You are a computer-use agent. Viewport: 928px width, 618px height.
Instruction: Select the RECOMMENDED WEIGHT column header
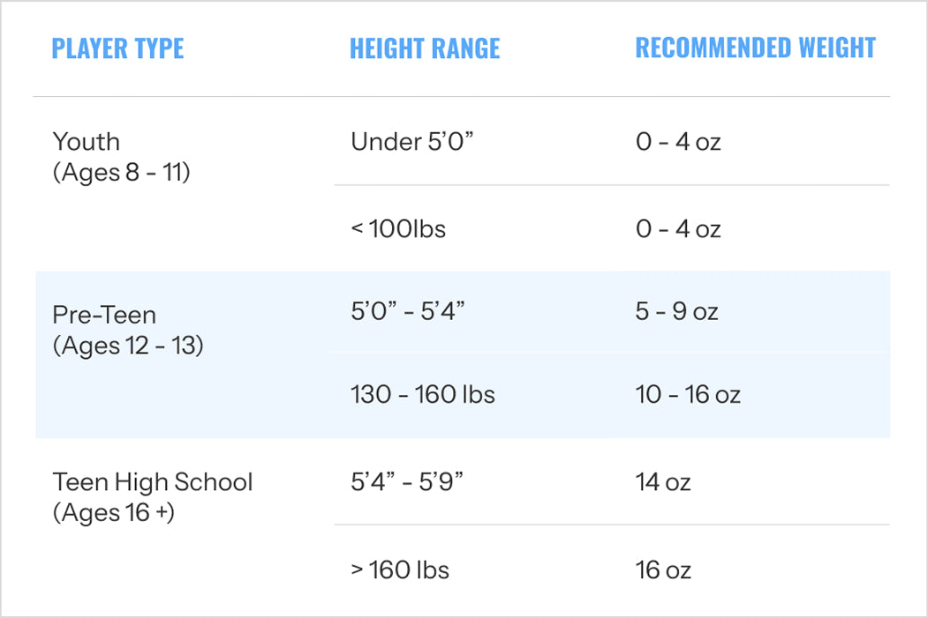pos(756,48)
